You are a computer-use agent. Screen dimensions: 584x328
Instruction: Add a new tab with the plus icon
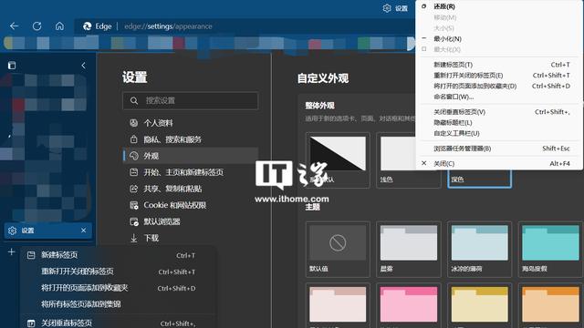click(11, 251)
